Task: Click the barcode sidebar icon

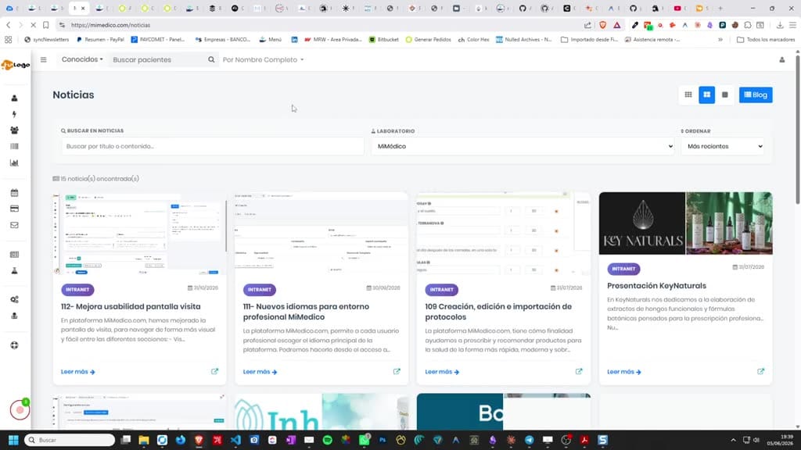Action: tap(14, 146)
